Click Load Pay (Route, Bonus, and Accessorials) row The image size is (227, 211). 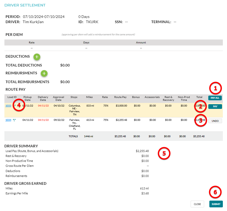tap(77, 151)
